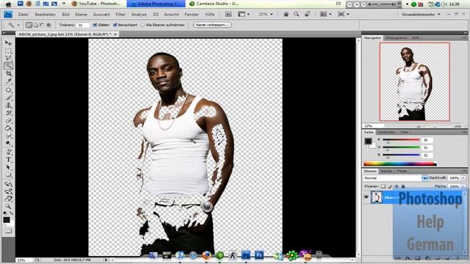The image size is (470, 264).
Task: Select the Eraser tool
Action: [x=8, y=121]
